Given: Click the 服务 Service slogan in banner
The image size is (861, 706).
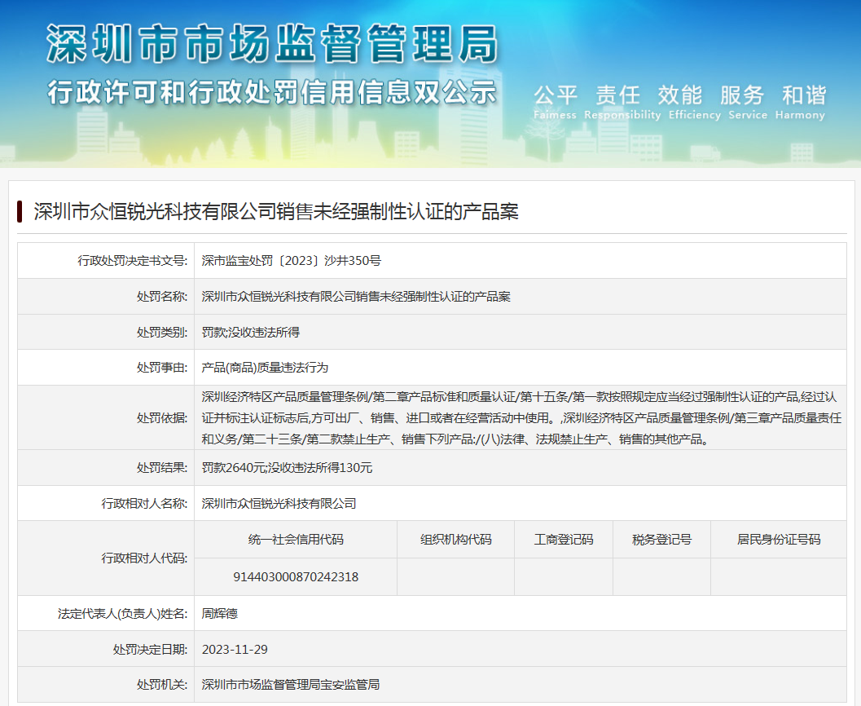Looking at the screenshot, I should pos(747,102).
